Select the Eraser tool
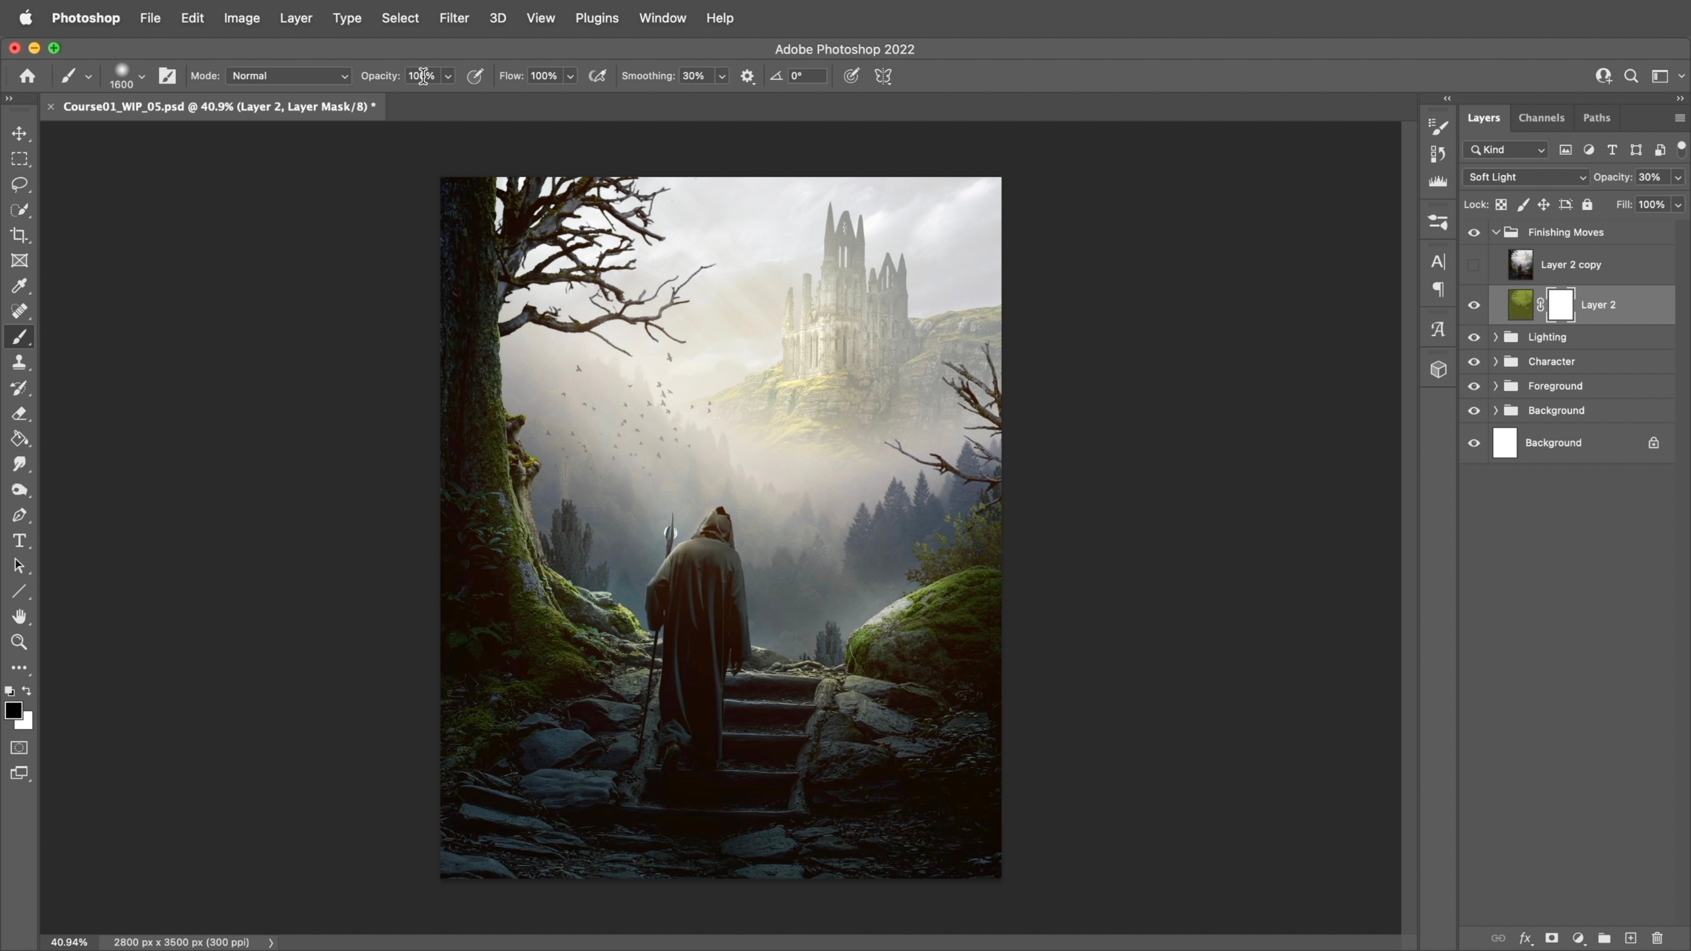Screen dimensions: 1691x951 [x=19, y=413]
